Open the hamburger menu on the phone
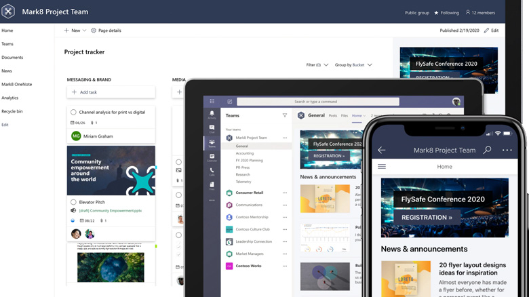 click(x=382, y=166)
